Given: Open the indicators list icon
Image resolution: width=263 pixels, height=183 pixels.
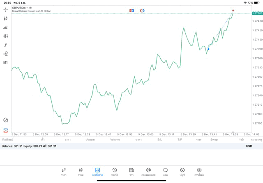Looking at the screenshot, I should (x=6, y=27).
